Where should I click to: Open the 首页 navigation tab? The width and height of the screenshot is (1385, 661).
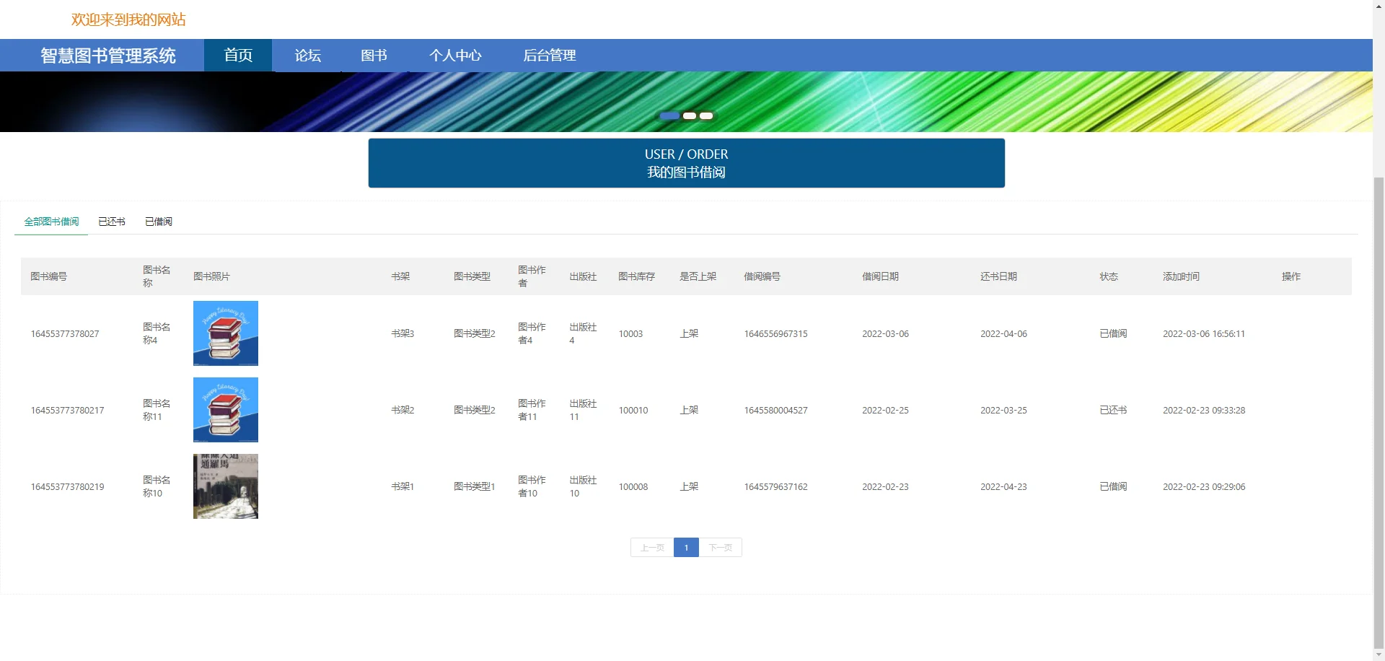click(x=238, y=56)
